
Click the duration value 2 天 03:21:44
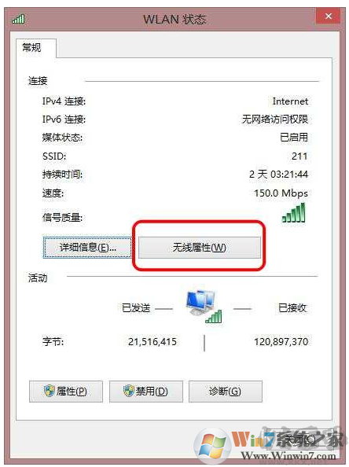[278, 174]
